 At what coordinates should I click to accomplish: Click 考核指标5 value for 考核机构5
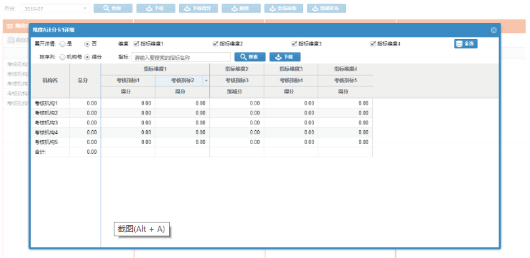pos(364,142)
